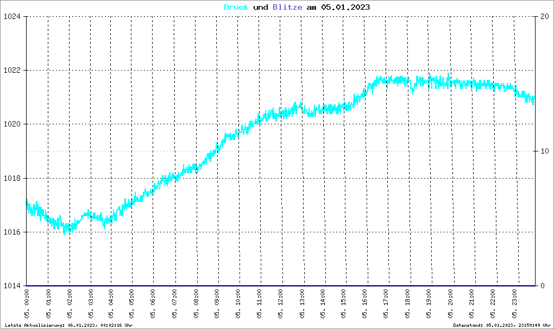The width and height of the screenshot is (554, 329).
Task: Click the date '05.01.2023' in the title
Action: [x=345, y=7]
